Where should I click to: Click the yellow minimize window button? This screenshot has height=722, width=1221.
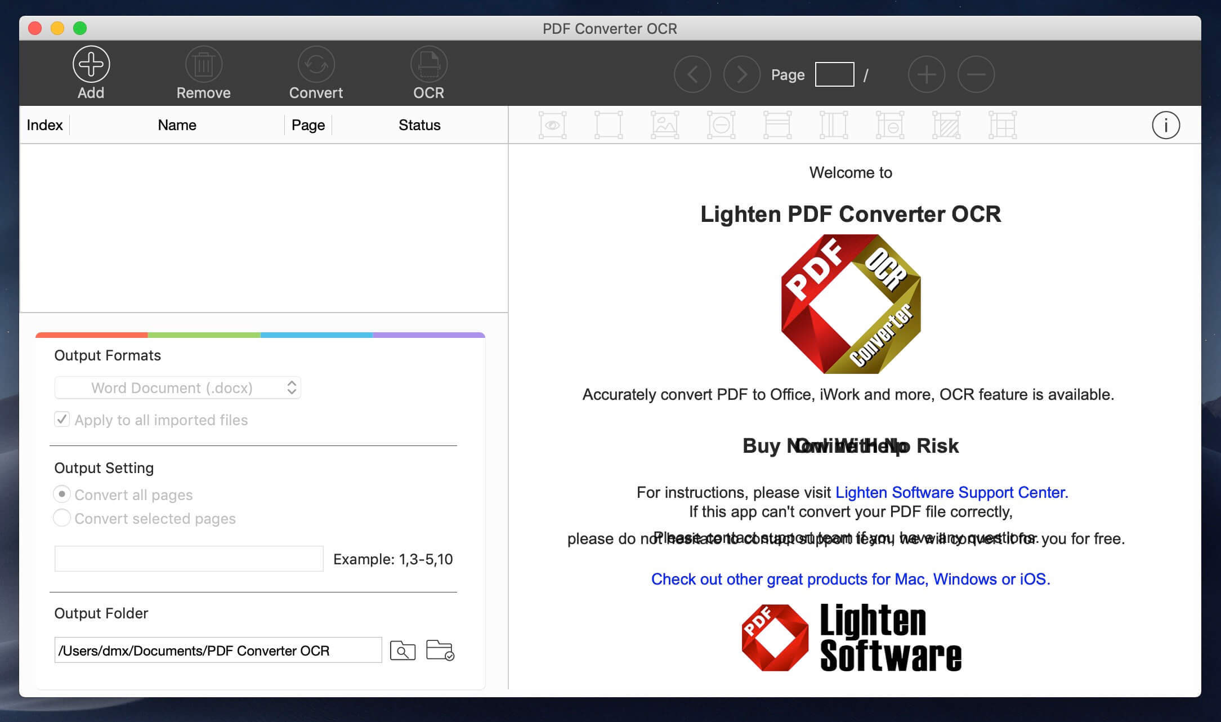pyautogui.click(x=57, y=28)
